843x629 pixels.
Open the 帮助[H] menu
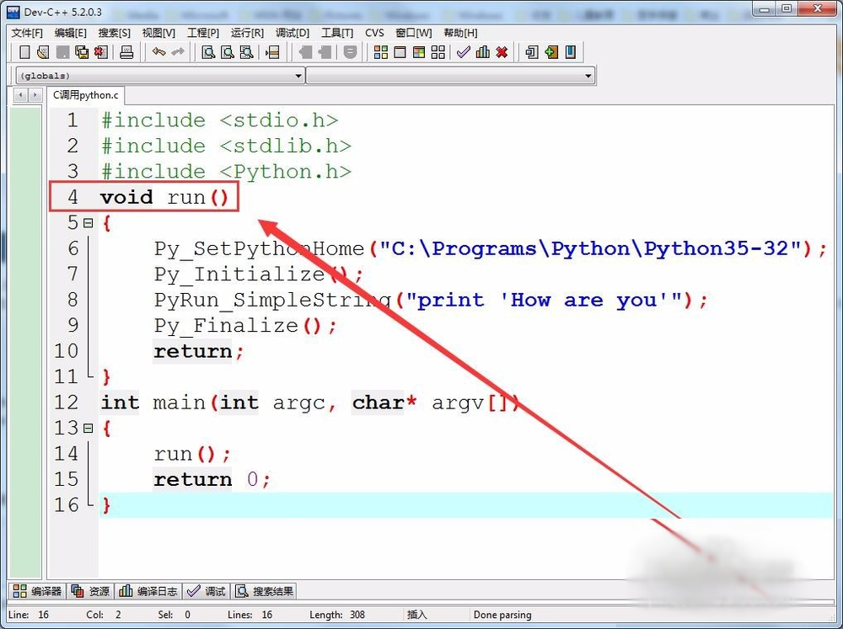(460, 33)
